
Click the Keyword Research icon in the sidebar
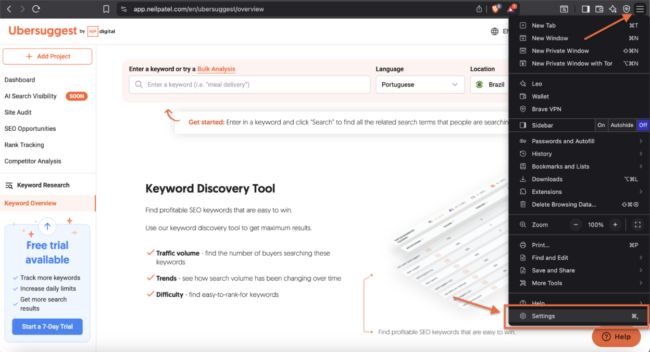pyautogui.click(x=9, y=185)
